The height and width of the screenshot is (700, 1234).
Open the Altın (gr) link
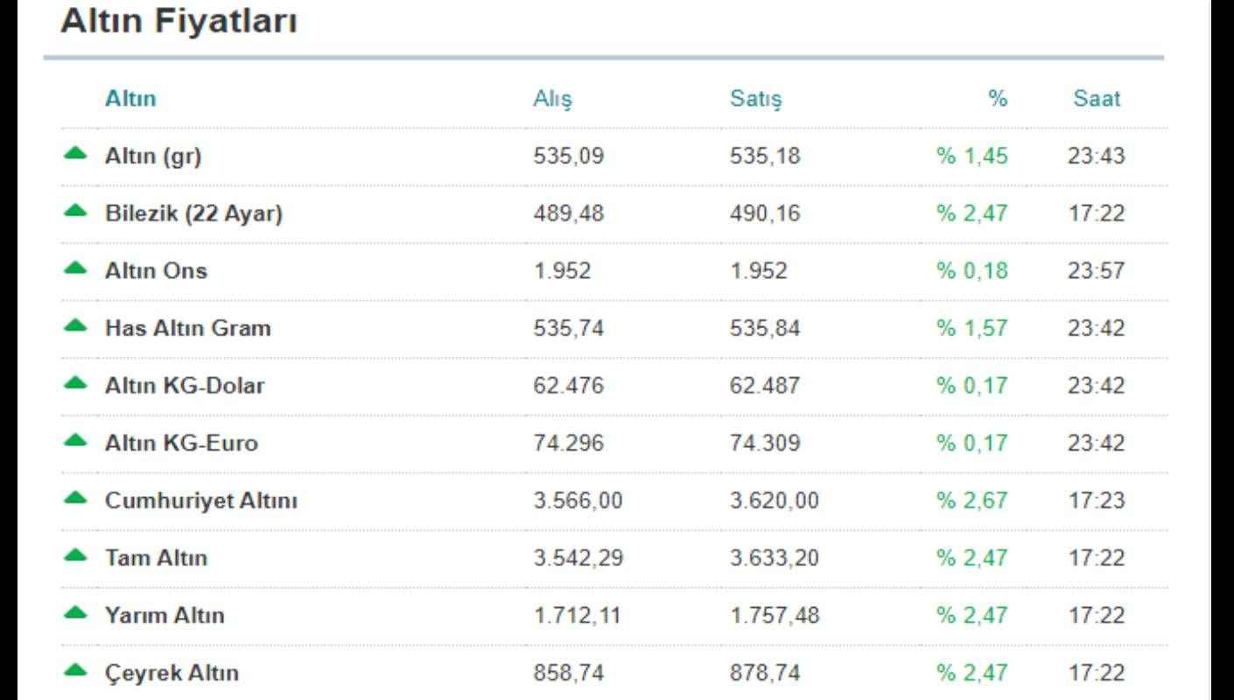point(153,157)
